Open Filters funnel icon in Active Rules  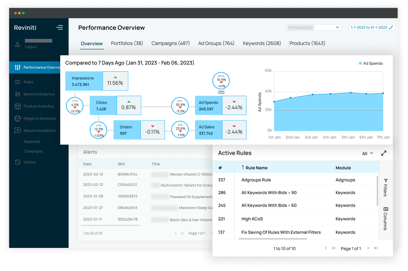click(386, 181)
